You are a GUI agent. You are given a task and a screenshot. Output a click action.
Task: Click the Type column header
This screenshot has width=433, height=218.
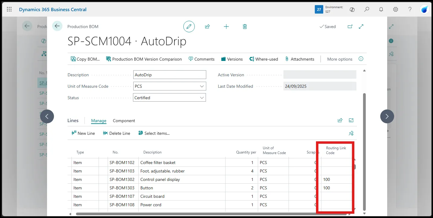80,152
